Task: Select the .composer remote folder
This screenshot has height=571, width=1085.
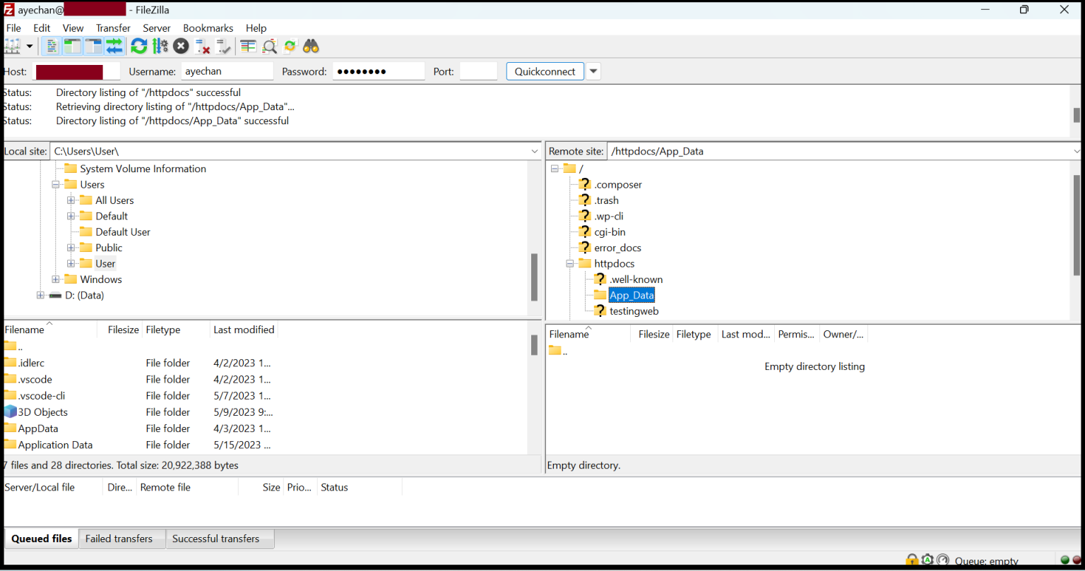Action: [618, 185]
